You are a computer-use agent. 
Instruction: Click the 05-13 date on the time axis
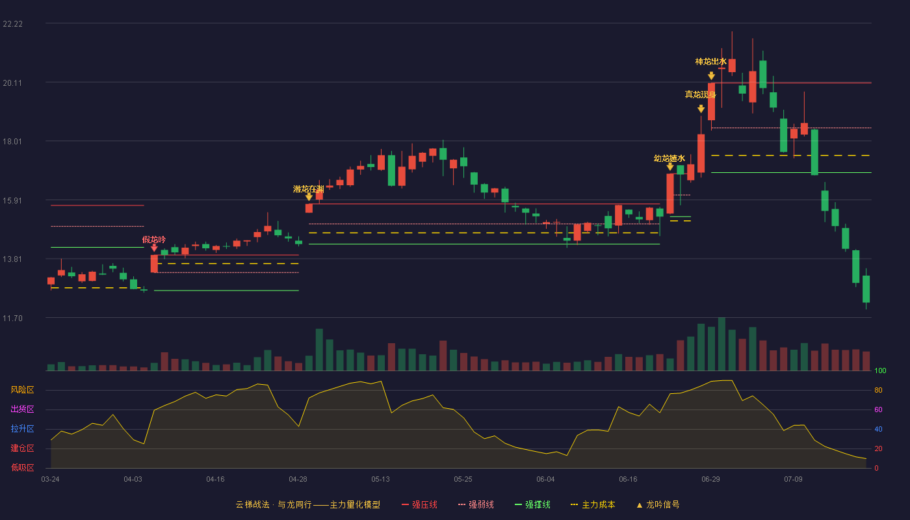(x=380, y=479)
